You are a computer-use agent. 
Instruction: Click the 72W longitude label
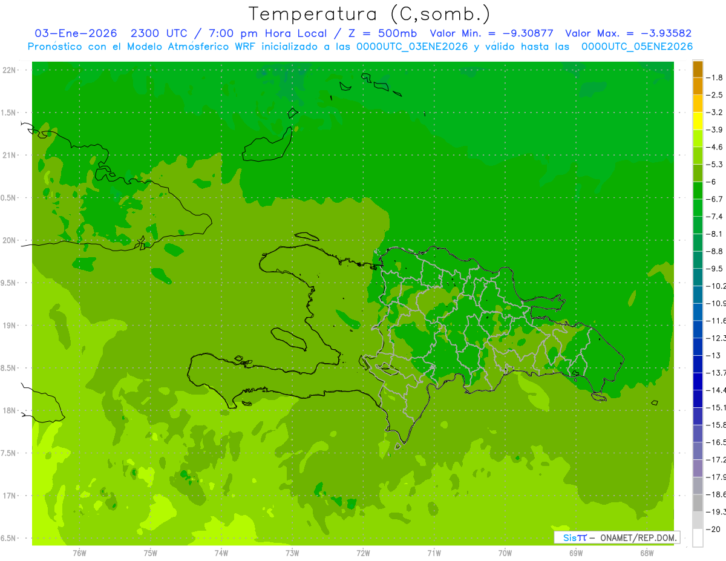[x=363, y=553]
